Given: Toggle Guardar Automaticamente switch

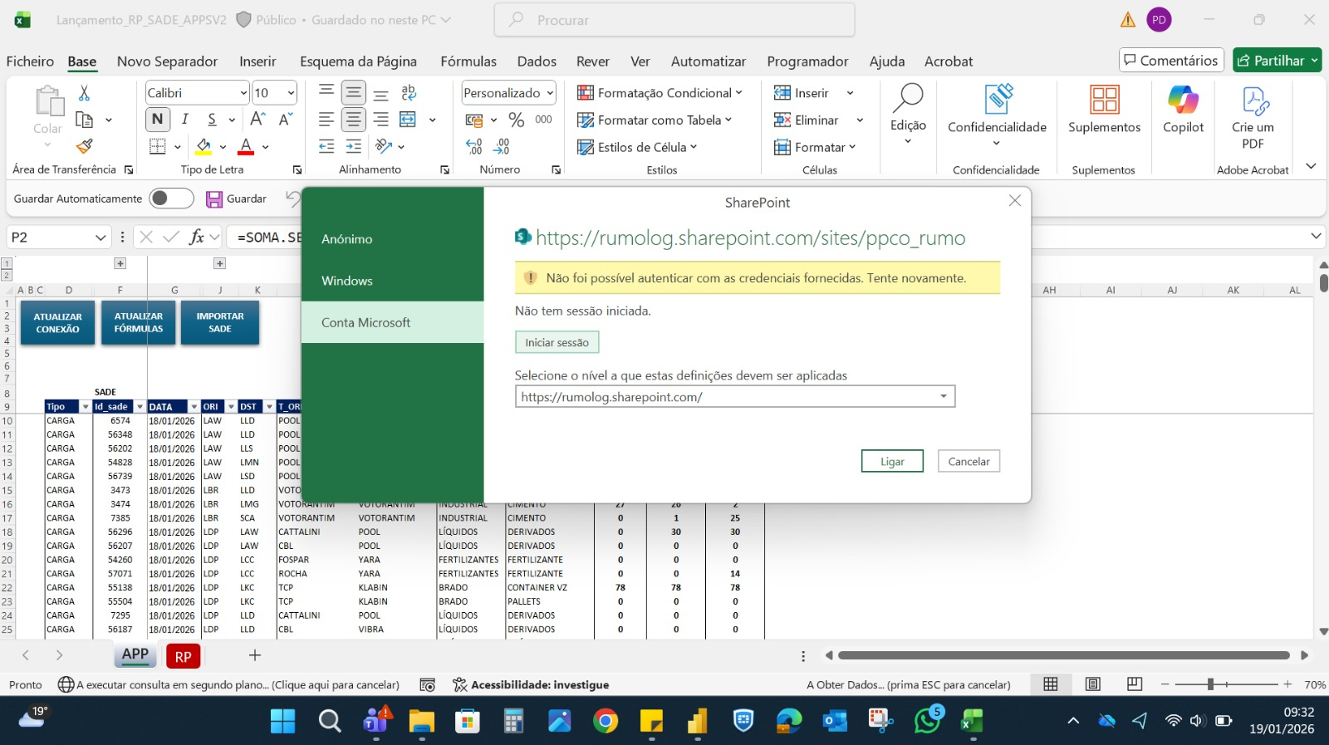Looking at the screenshot, I should tap(171, 199).
